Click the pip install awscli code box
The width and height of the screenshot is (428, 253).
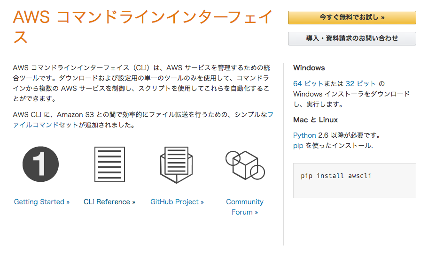[x=354, y=180]
